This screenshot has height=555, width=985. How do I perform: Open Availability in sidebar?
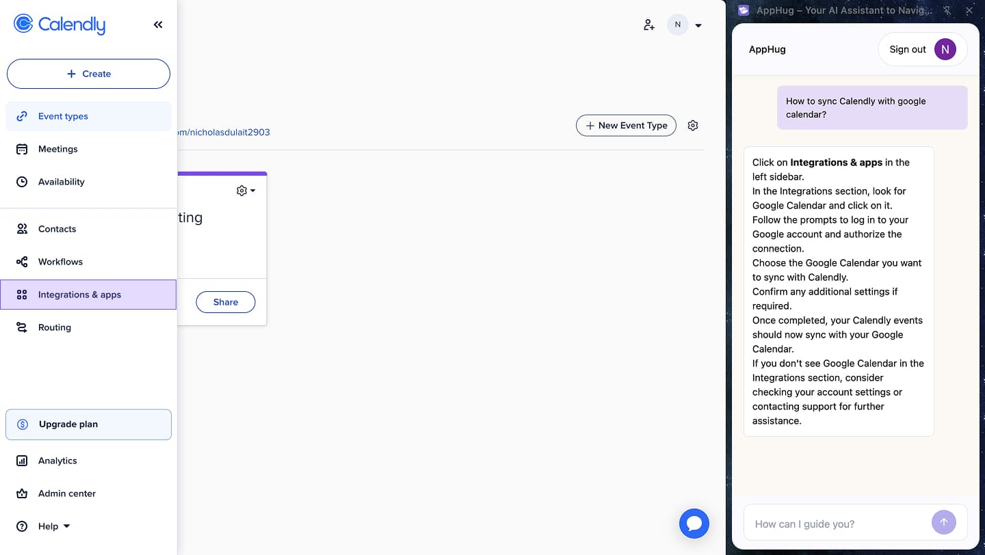pos(88,182)
